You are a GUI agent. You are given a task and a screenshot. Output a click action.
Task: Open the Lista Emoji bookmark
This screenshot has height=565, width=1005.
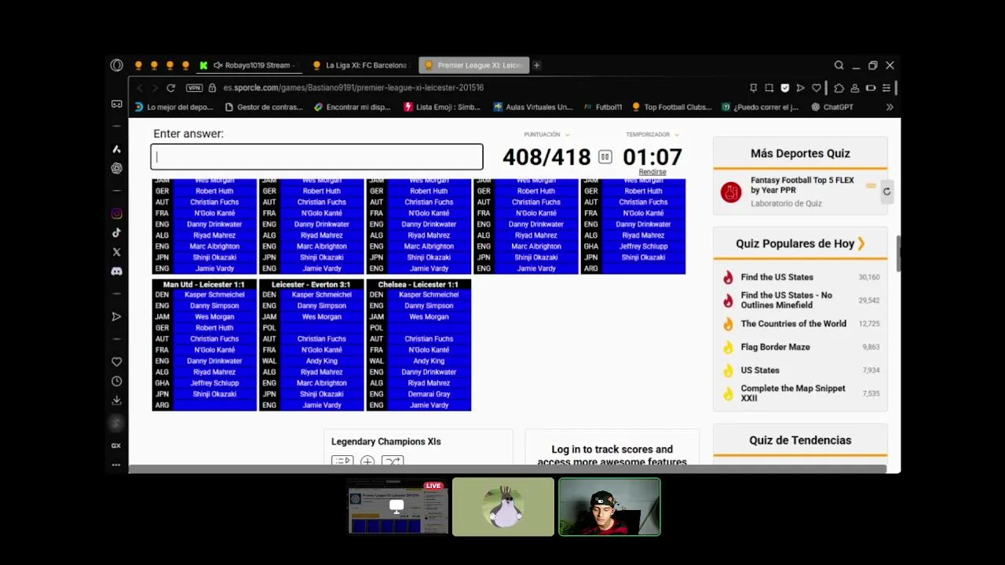[443, 108]
